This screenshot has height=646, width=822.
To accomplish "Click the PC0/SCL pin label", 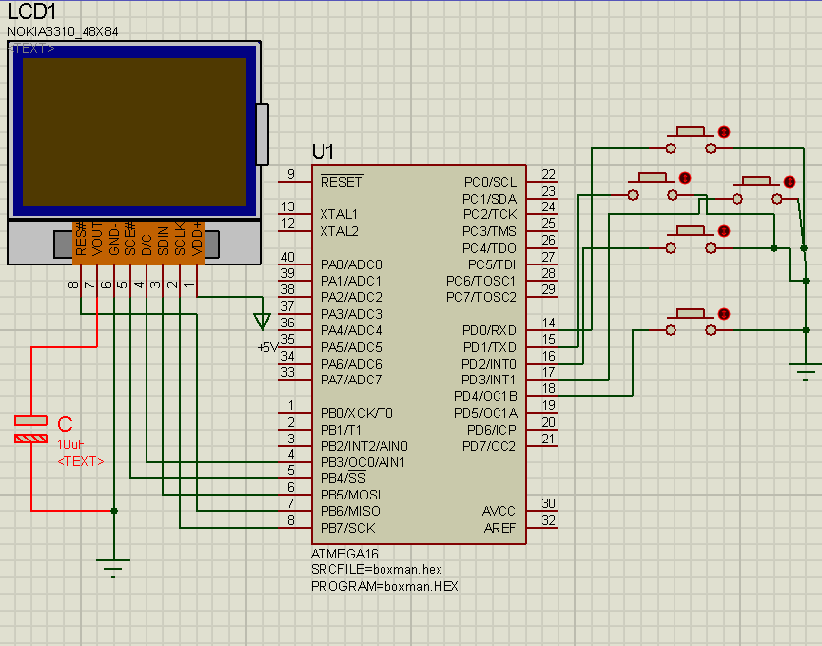I will 491,182.
